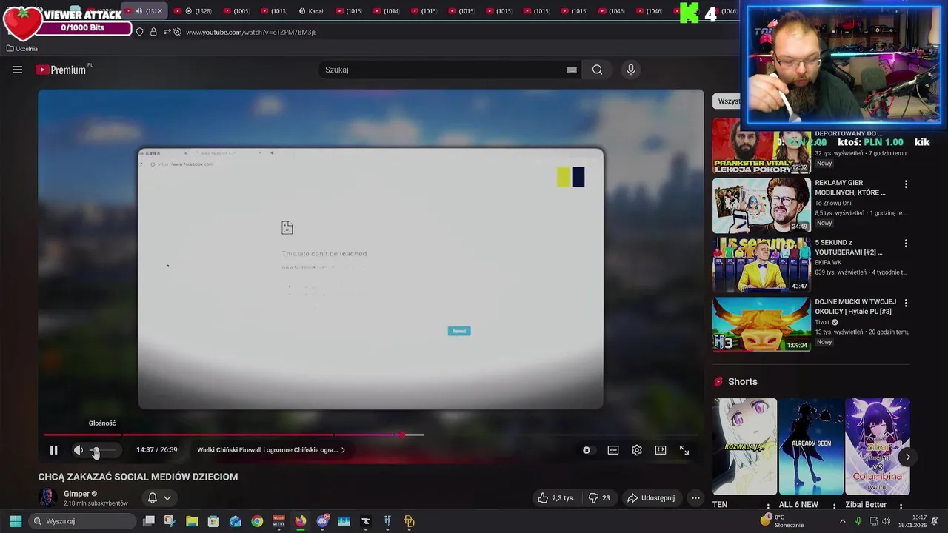The image size is (948, 533).
Task: Open the Zibai vs Columbina Short
Action: [x=878, y=446]
